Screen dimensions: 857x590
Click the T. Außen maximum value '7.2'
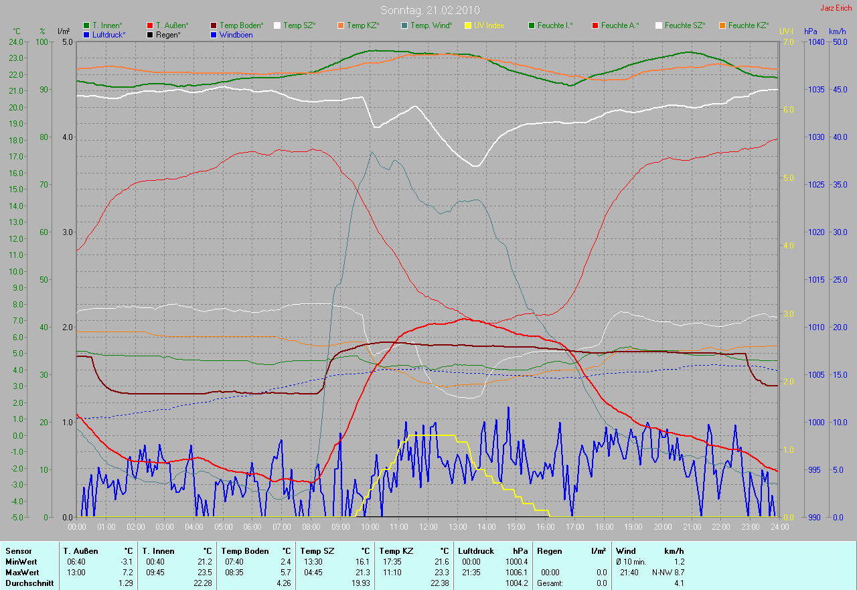(128, 573)
